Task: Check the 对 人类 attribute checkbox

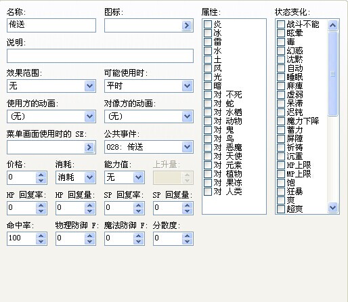Action: coord(208,192)
